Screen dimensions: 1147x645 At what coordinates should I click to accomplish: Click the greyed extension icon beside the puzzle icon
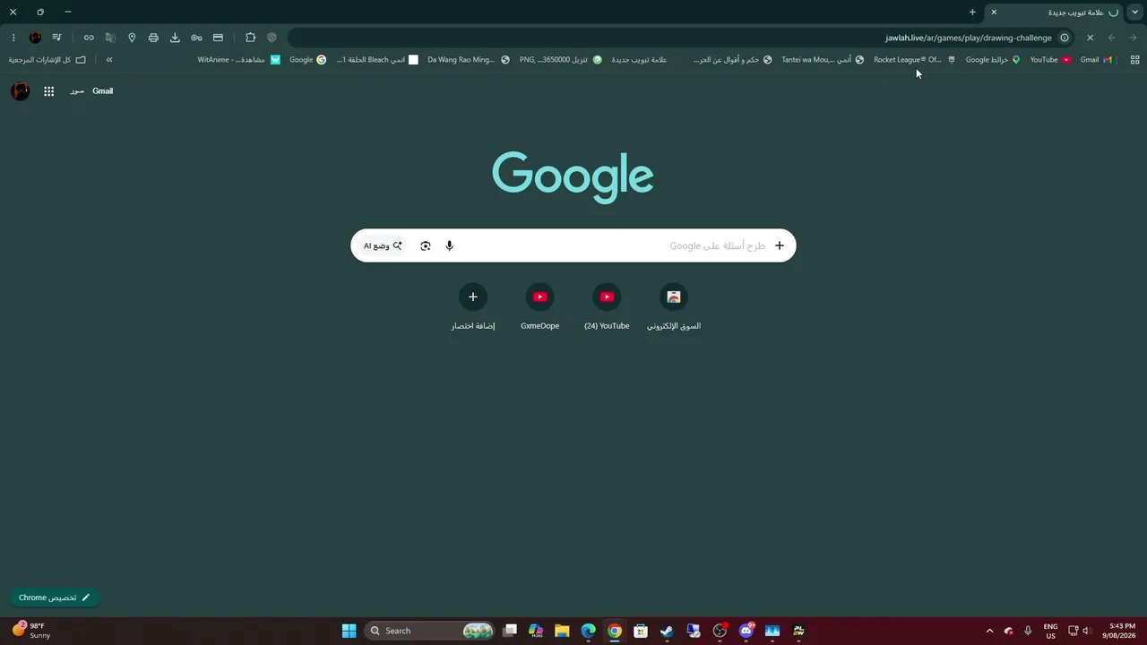272,38
